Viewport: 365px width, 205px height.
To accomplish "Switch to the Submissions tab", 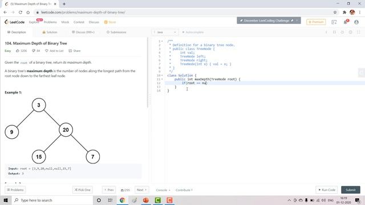I will click(x=116, y=32).
